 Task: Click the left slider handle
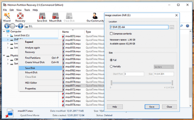coord(111,83)
